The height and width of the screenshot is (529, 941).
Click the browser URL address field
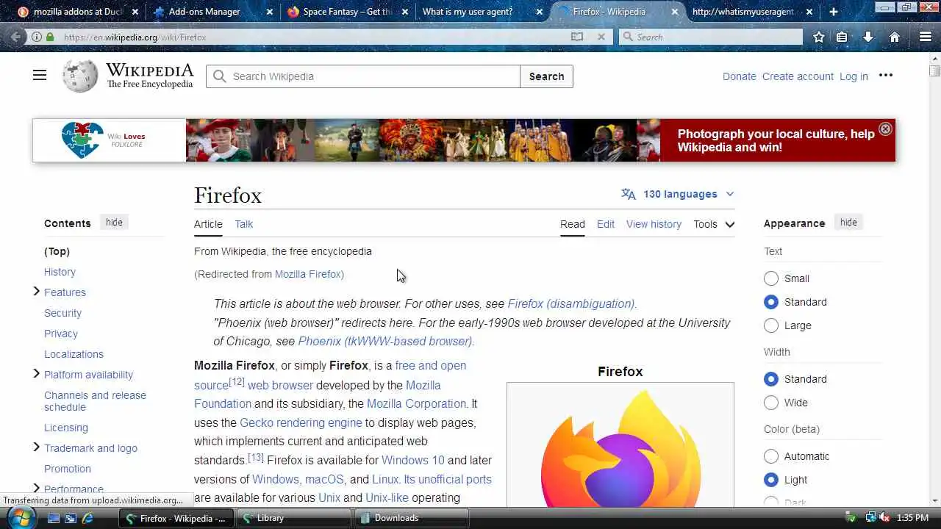click(315, 37)
